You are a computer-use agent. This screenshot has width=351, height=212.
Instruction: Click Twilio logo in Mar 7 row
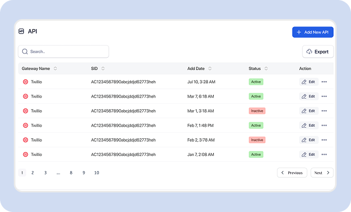[x=26, y=96]
